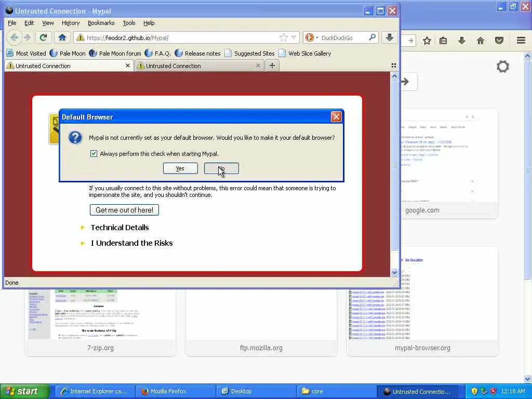This screenshot has height=399, width=532.
Task: Open the mypal-browser.org thumbnail tile
Action: [x=422, y=302]
